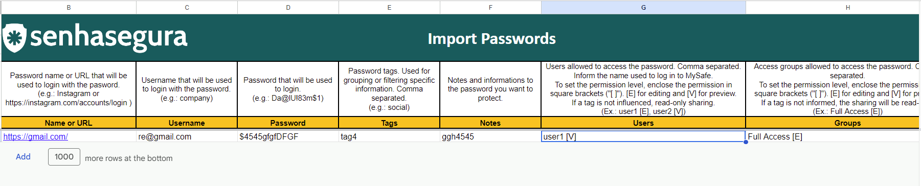Click the 1000 rows count field
The height and width of the screenshot is (186, 921).
pos(64,157)
